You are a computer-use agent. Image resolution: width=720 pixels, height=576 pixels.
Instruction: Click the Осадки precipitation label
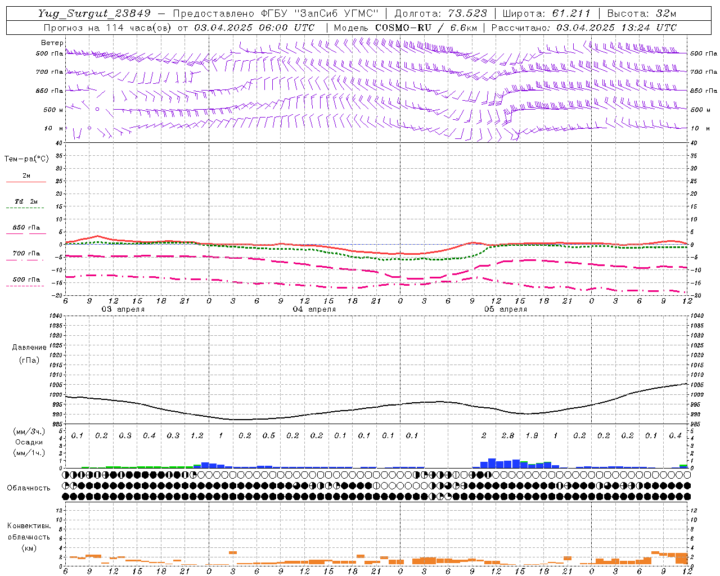pos(29,442)
